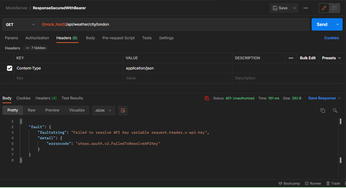Toggle the 7 hidden headers eye
Viewport: 346px width, 188px height.
pyautogui.click(x=36, y=48)
